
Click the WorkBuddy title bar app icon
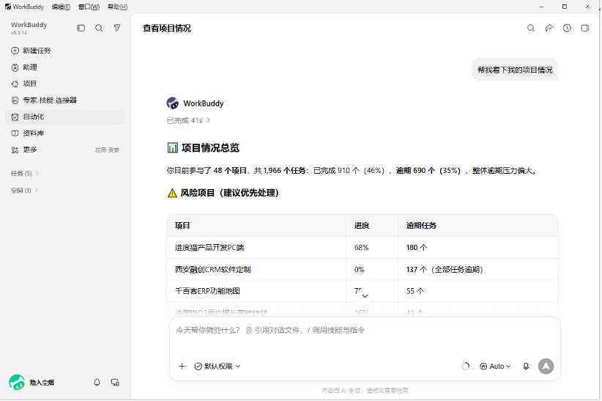7,7
